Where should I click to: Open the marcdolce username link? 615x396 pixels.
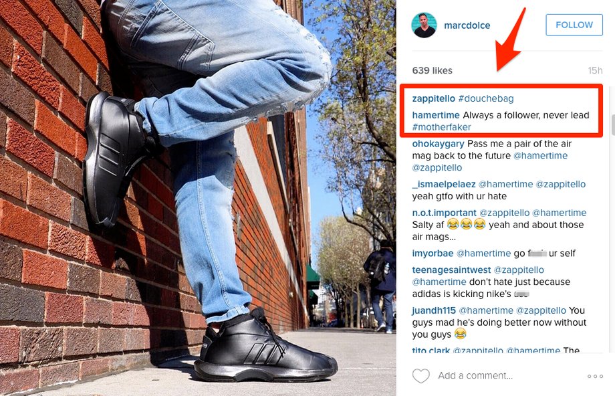pos(467,25)
